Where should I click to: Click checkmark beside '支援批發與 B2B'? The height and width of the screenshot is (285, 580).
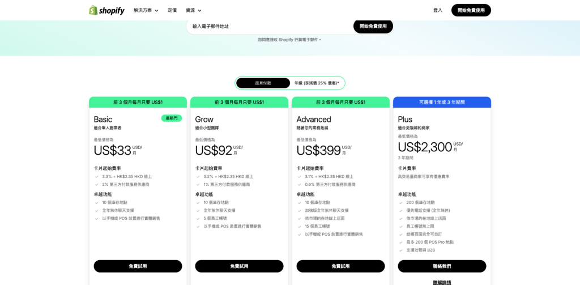(400, 250)
